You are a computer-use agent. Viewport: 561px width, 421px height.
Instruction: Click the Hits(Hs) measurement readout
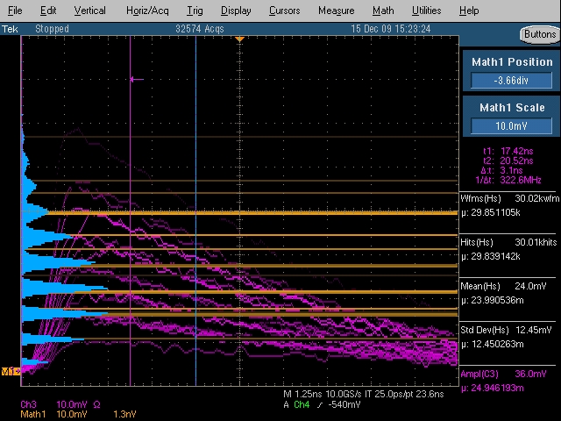point(508,249)
